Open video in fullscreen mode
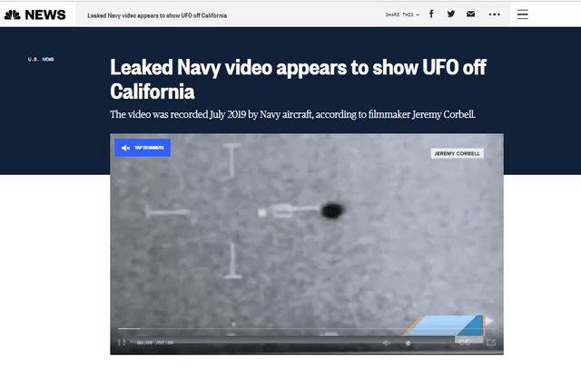The width and height of the screenshot is (581, 366). click(491, 342)
